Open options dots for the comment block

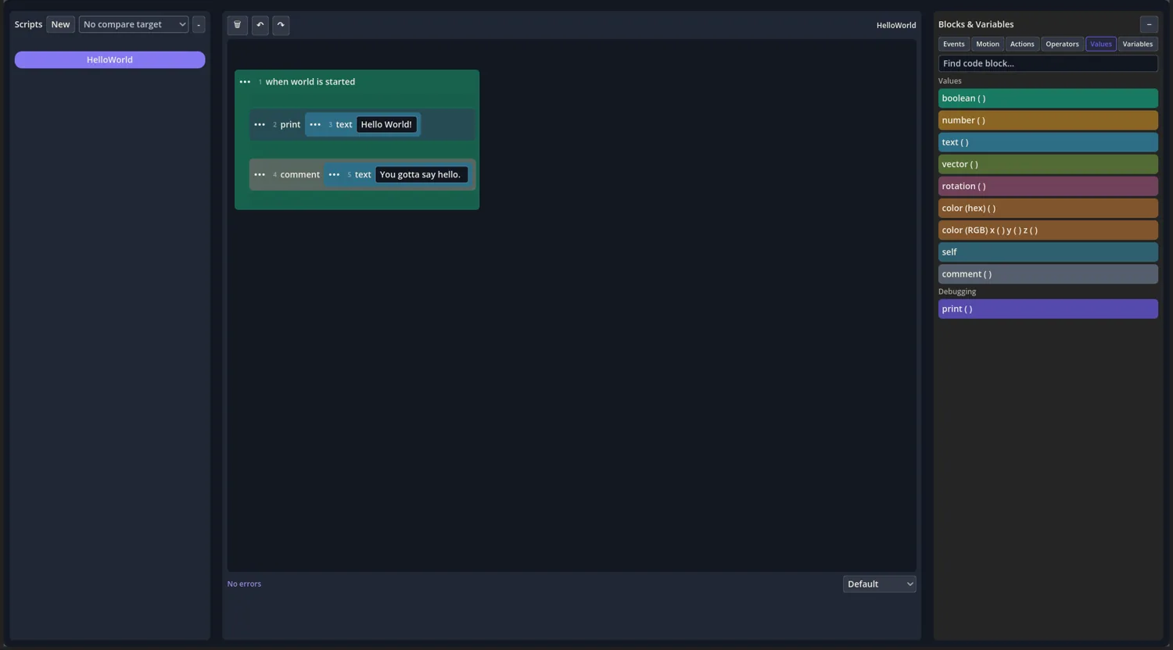click(x=260, y=175)
